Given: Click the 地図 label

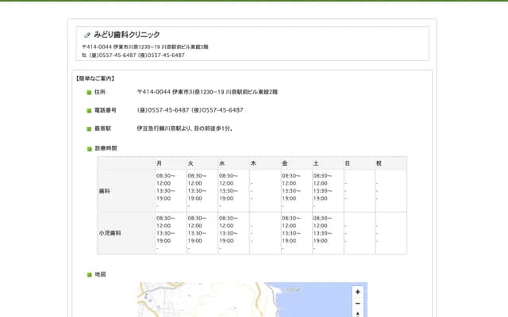Looking at the screenshot, I should pos(100,274).
